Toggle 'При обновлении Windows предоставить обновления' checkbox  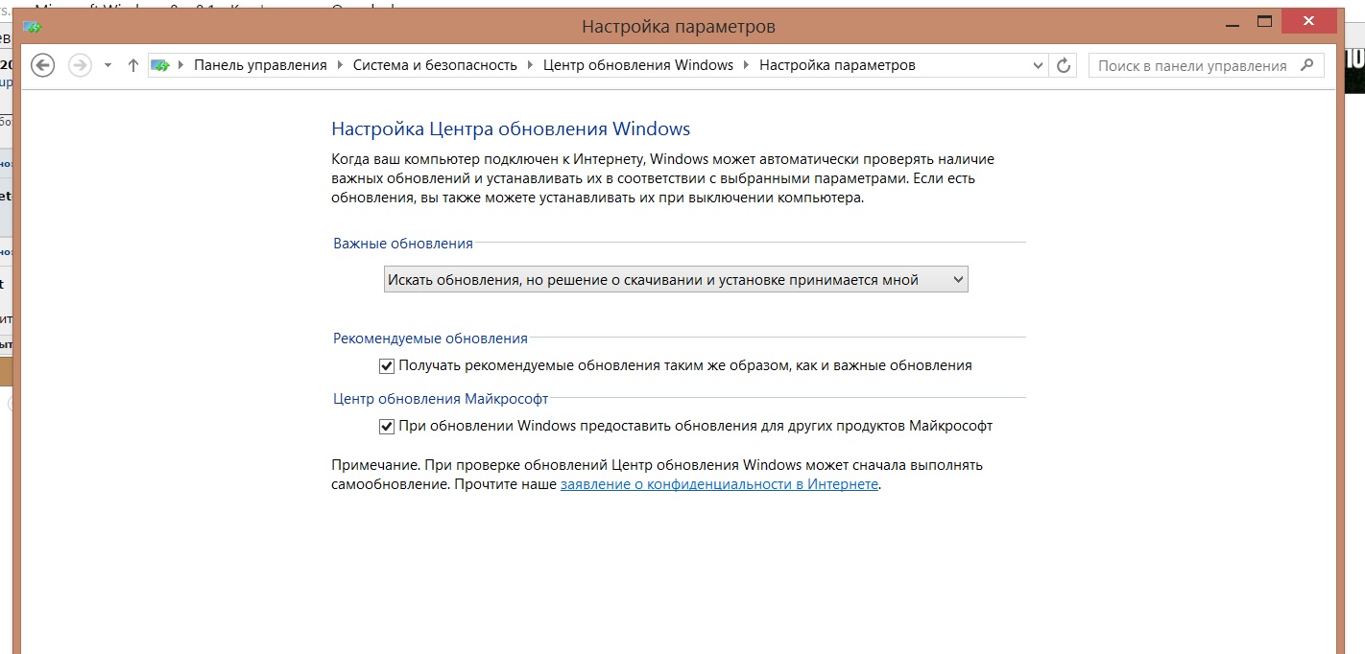[x=387, y=426]
